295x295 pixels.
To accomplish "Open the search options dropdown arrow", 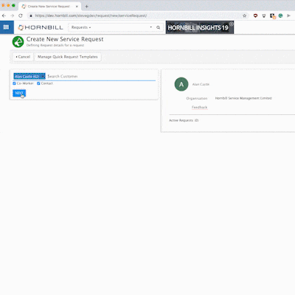I will click(151, 27).
